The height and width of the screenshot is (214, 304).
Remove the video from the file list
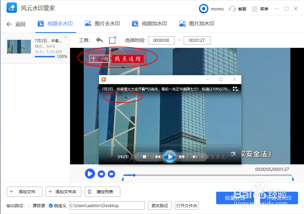point(65,37)
